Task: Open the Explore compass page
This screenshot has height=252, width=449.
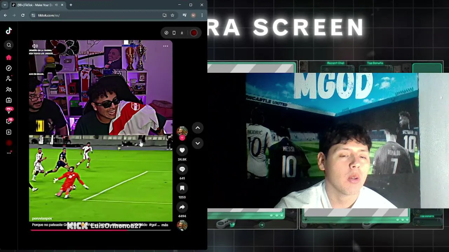Action: pos(9,68)
